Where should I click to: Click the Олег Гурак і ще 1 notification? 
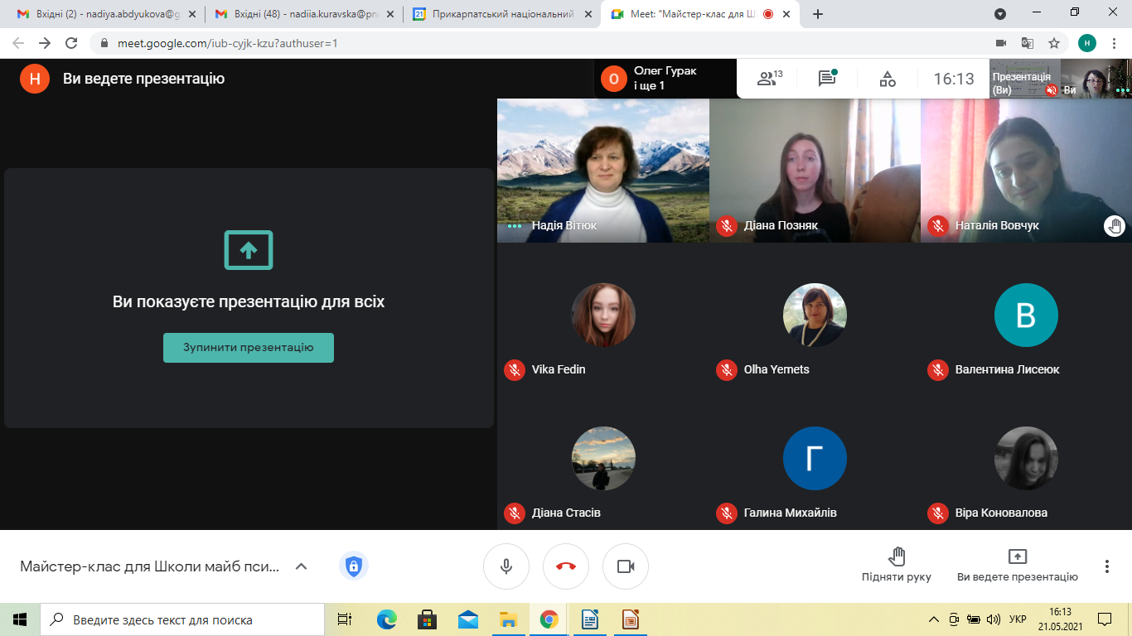(x=663, y=79)
